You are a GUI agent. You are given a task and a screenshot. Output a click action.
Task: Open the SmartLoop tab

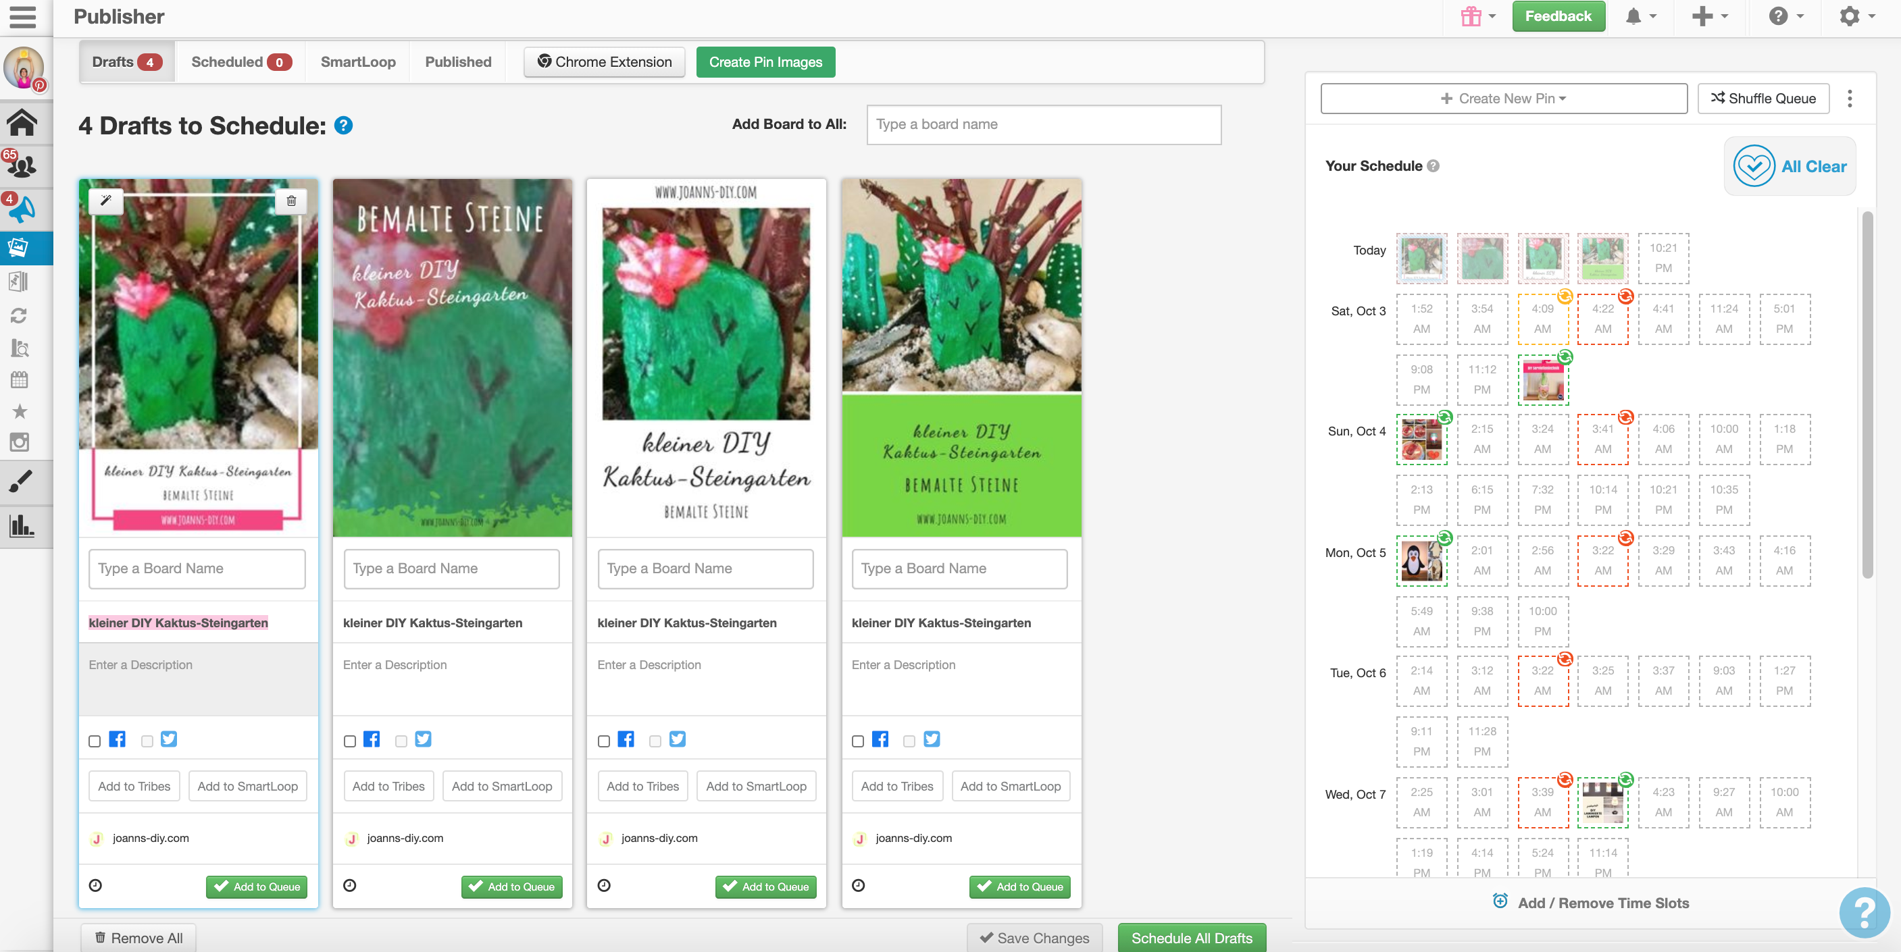(x=358, y=62)
